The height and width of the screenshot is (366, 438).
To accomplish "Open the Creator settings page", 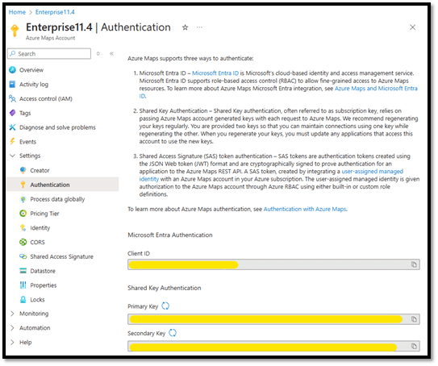I will pyautogui.click(x=40, y=170).
